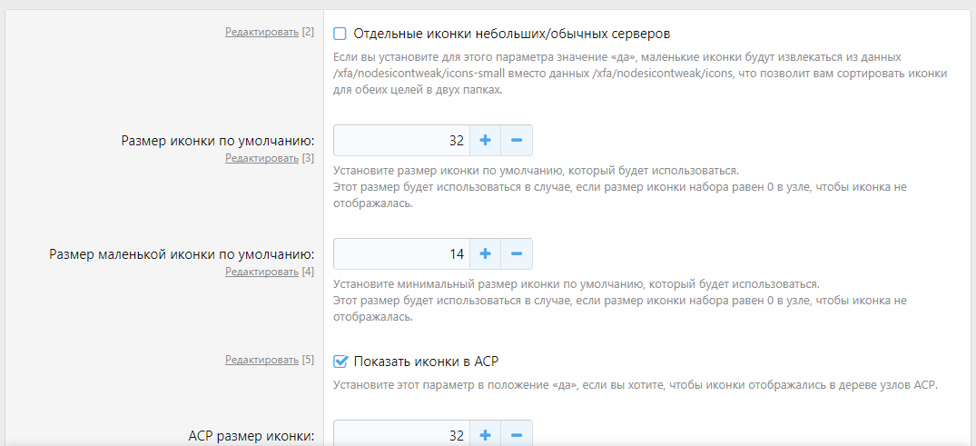Open 'Редактировать' link marked [3]
Screen dimensions: 976x446
click(261, 158)
